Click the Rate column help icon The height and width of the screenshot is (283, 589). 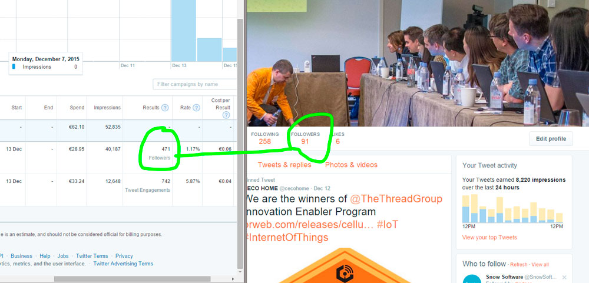pyautogui.click(x=196, y=108)
